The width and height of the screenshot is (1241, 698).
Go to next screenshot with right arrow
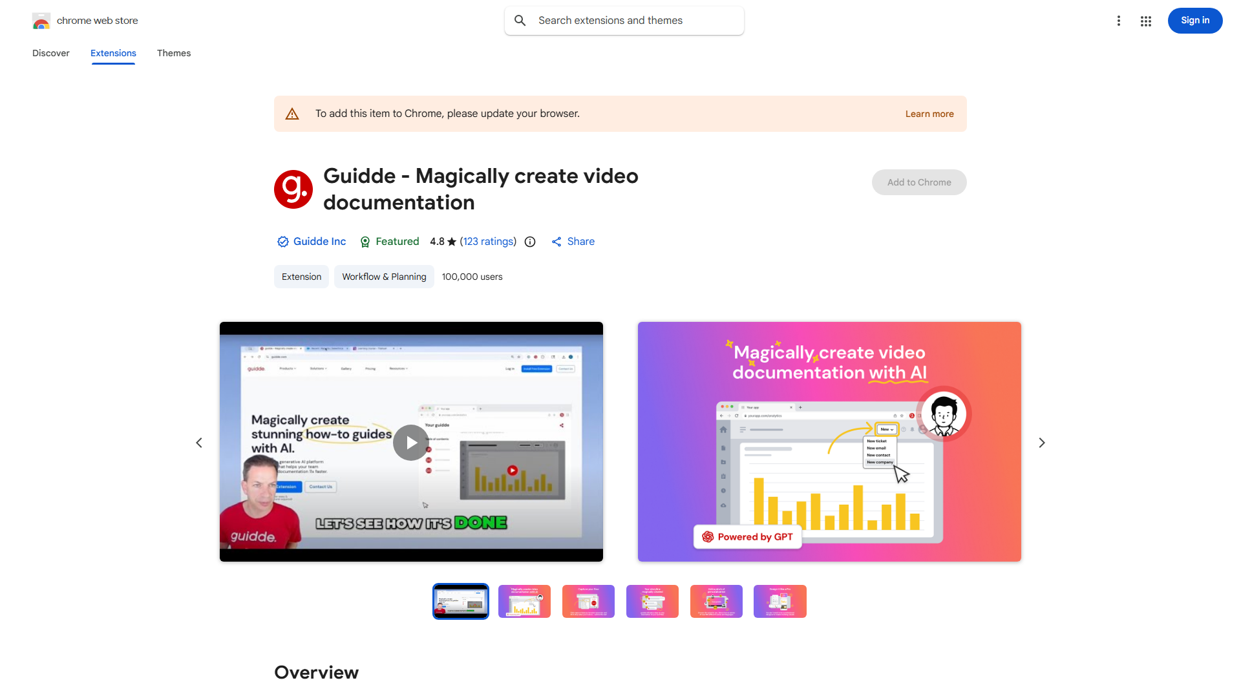[x=1041, y=443]
